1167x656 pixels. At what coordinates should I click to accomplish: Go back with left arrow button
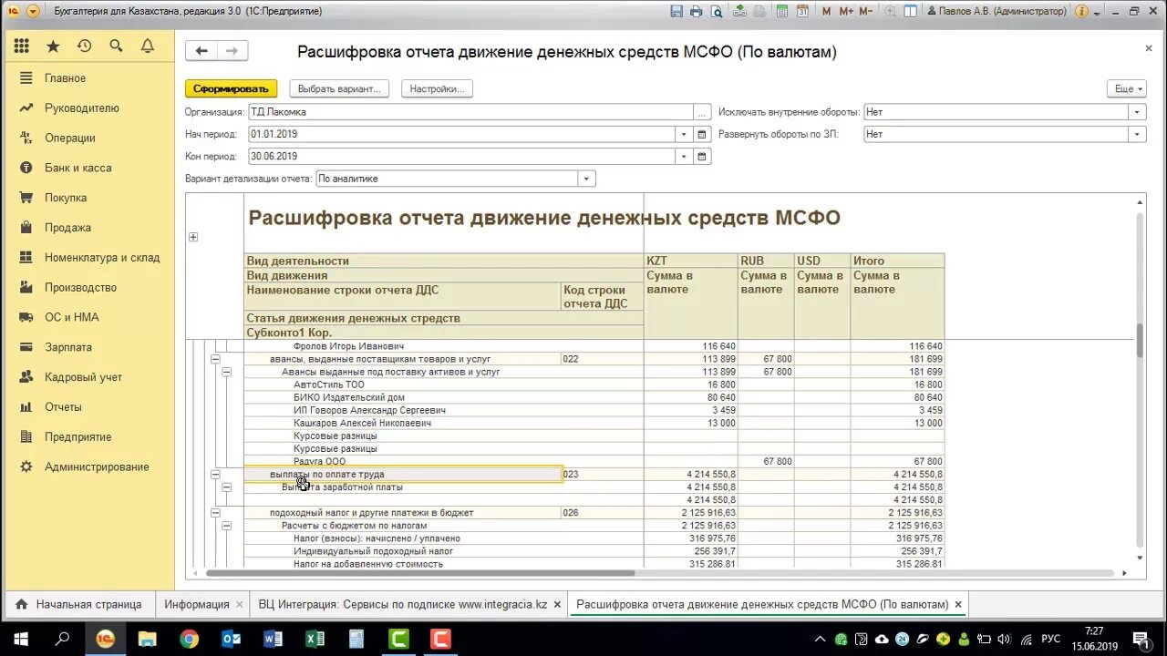tap(201, 51)
